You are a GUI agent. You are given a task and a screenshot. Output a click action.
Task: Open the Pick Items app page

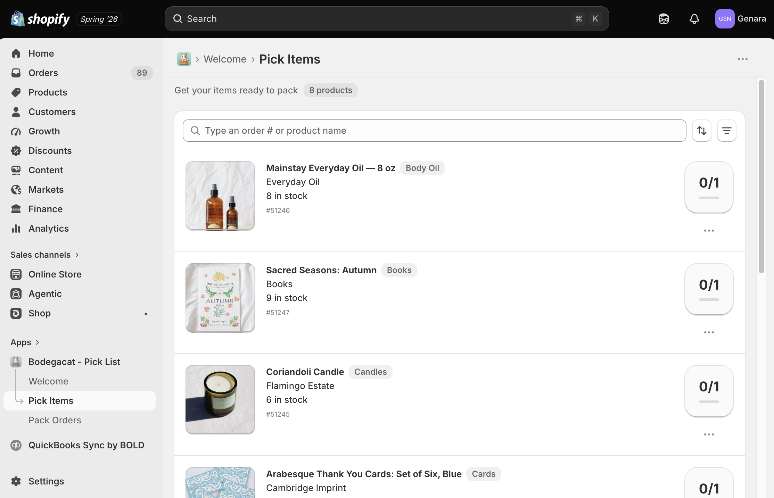80,401
